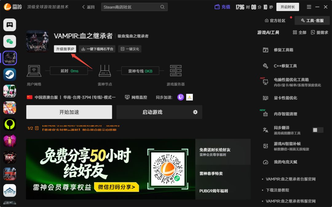Click the white sync acceleration app icon
332x207 pixels.
click(x=189, y=97)
